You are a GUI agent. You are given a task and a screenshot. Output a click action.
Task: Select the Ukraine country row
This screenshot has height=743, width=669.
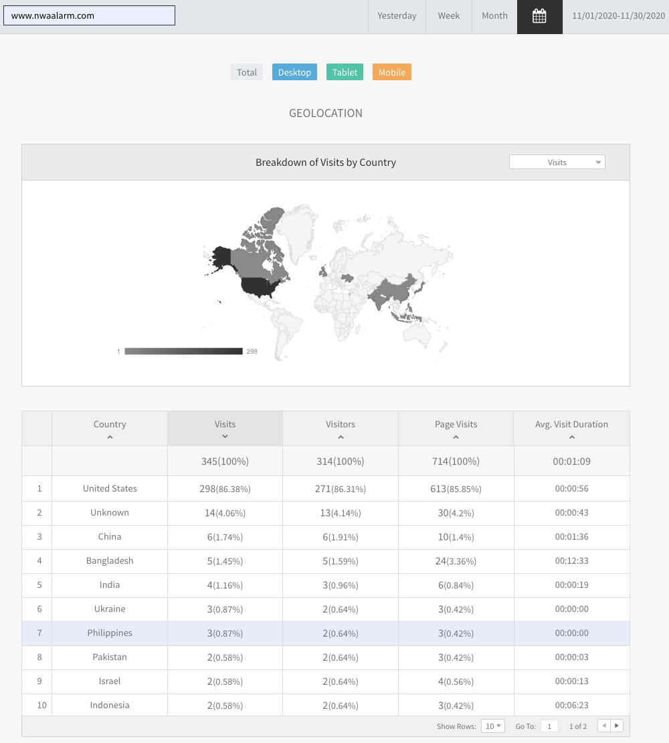click(x=326, y=609)
